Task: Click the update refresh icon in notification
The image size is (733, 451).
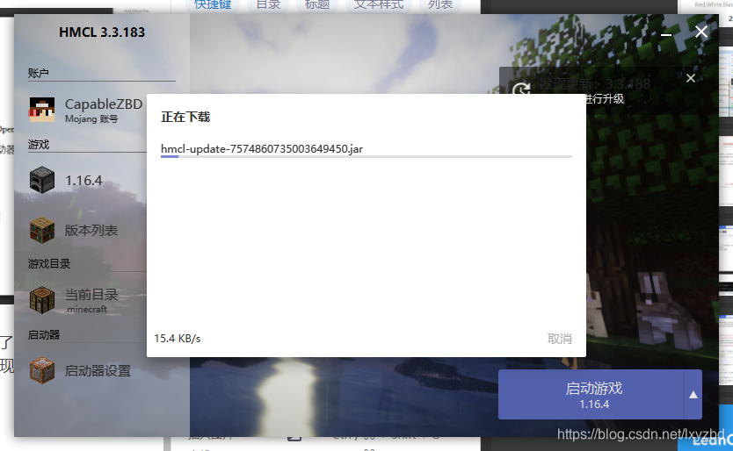Action: click(x=521, y=90)
